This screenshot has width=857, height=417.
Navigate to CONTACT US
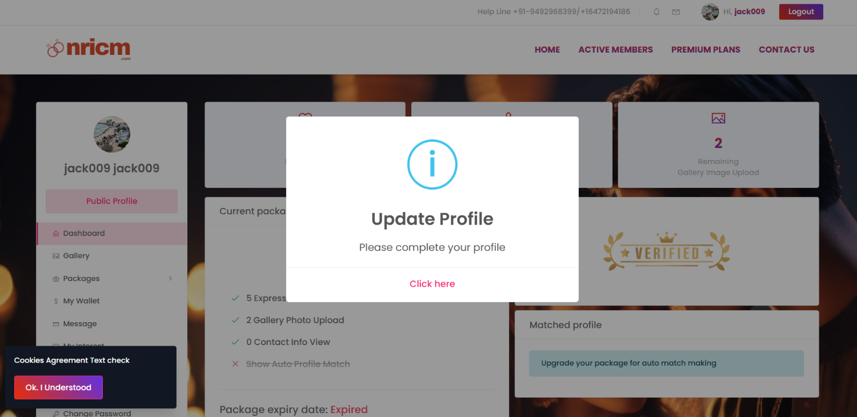(786, 50)
